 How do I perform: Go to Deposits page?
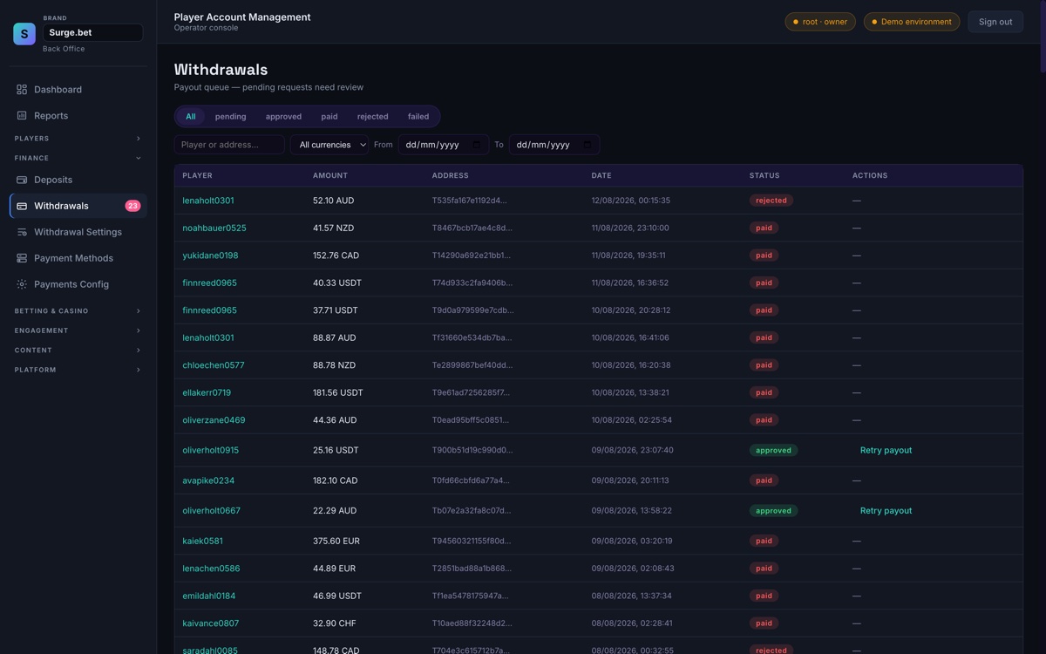[x=78, y=180]
